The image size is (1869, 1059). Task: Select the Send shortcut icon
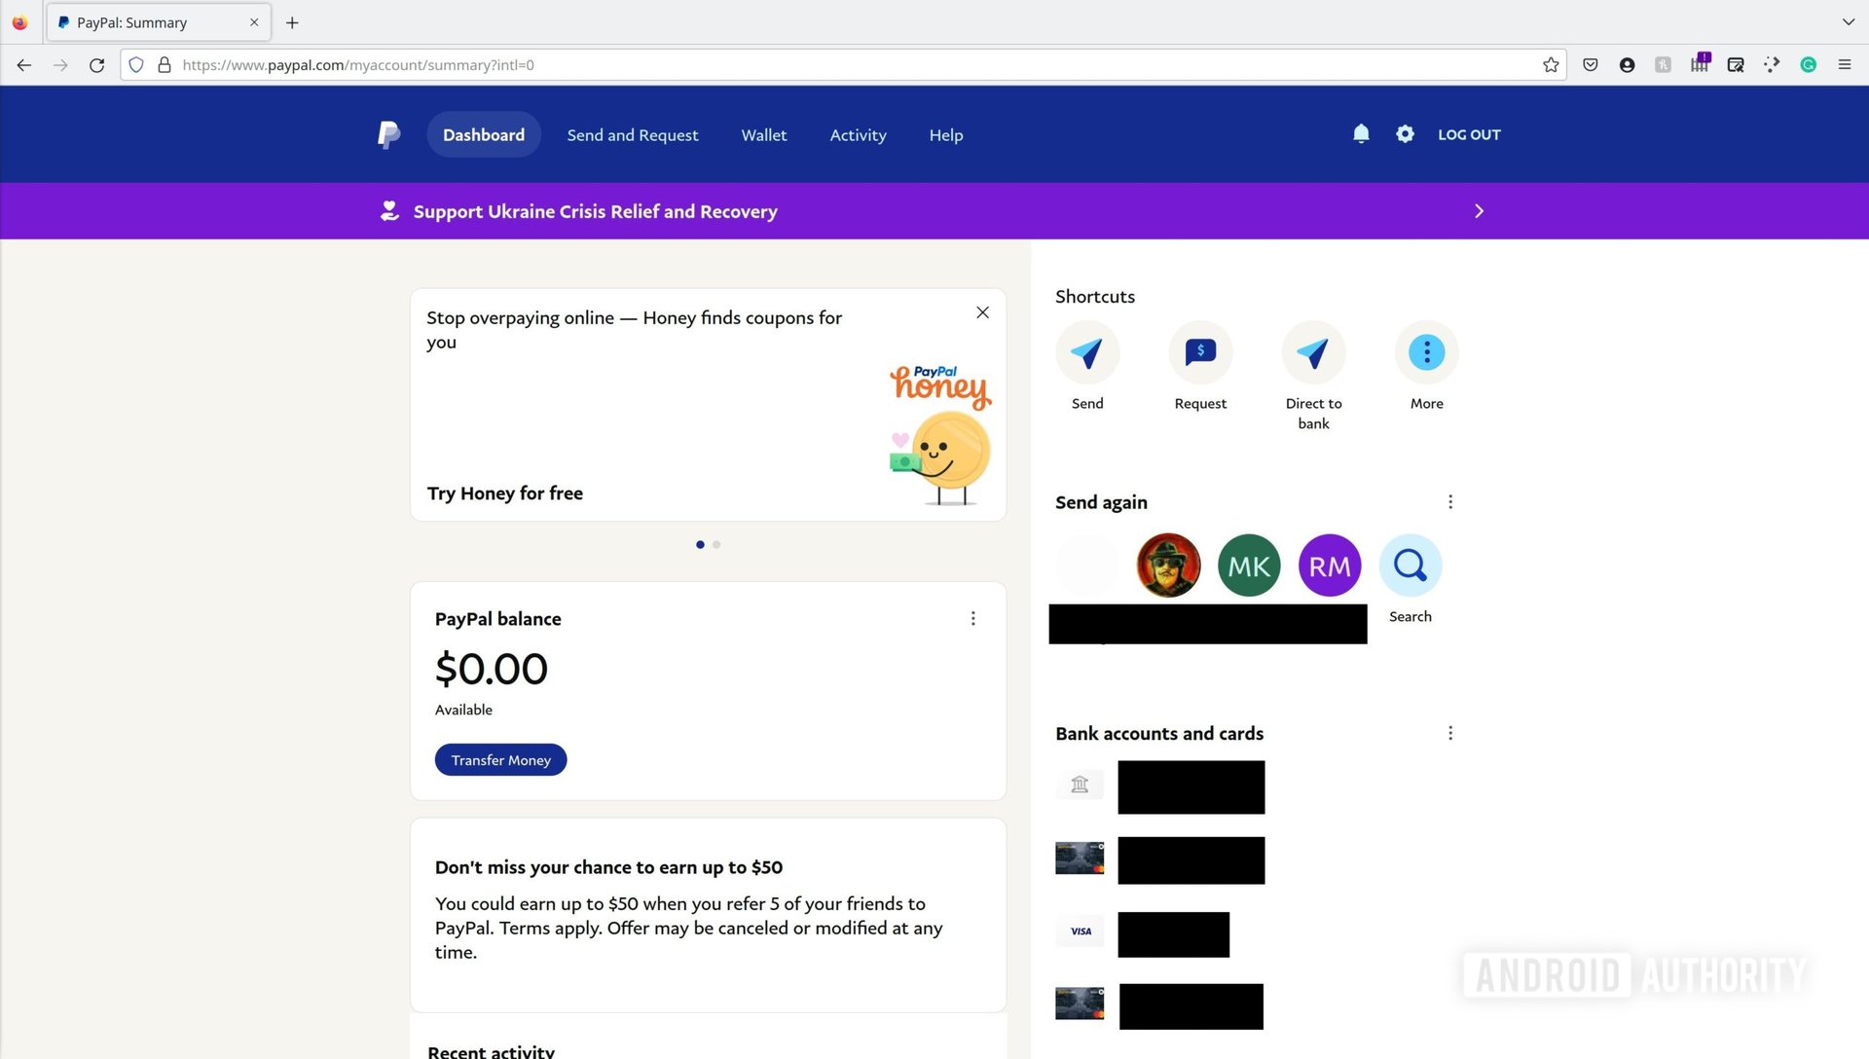(x=1087, y=351)
